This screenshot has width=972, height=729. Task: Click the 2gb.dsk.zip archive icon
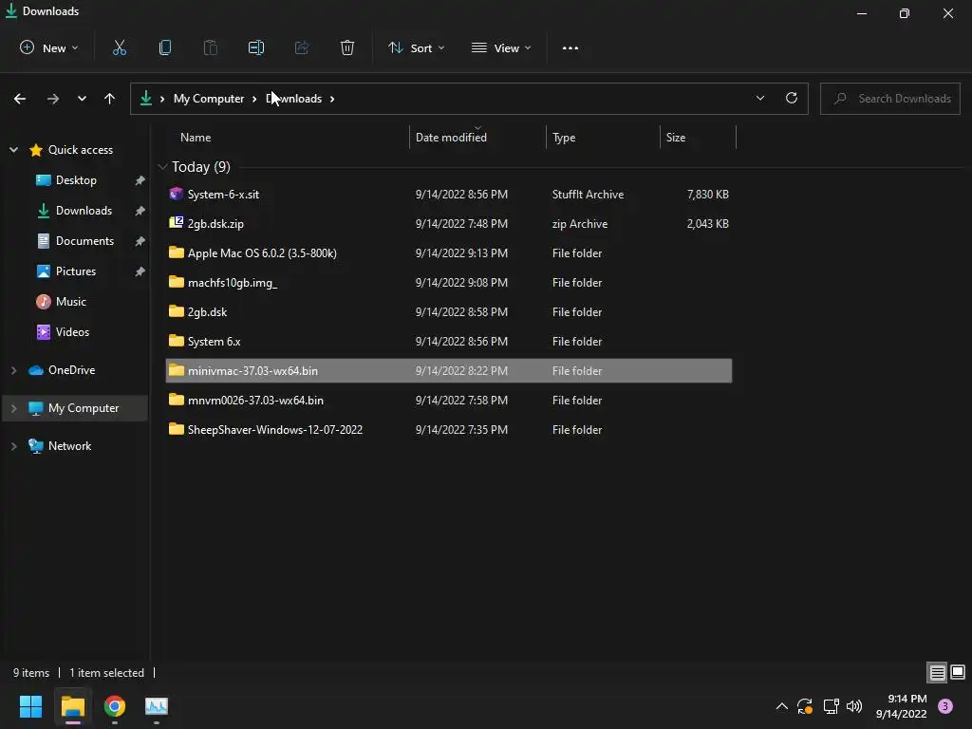point(176,223)
